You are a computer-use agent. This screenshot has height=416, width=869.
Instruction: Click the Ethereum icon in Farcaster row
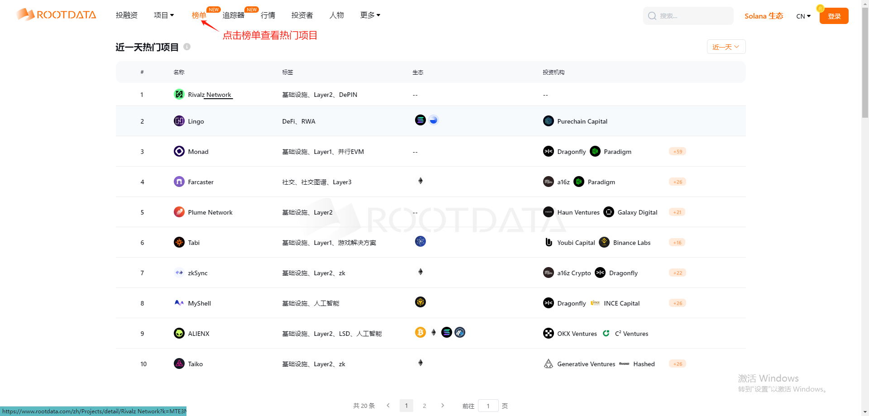[420, 181]
